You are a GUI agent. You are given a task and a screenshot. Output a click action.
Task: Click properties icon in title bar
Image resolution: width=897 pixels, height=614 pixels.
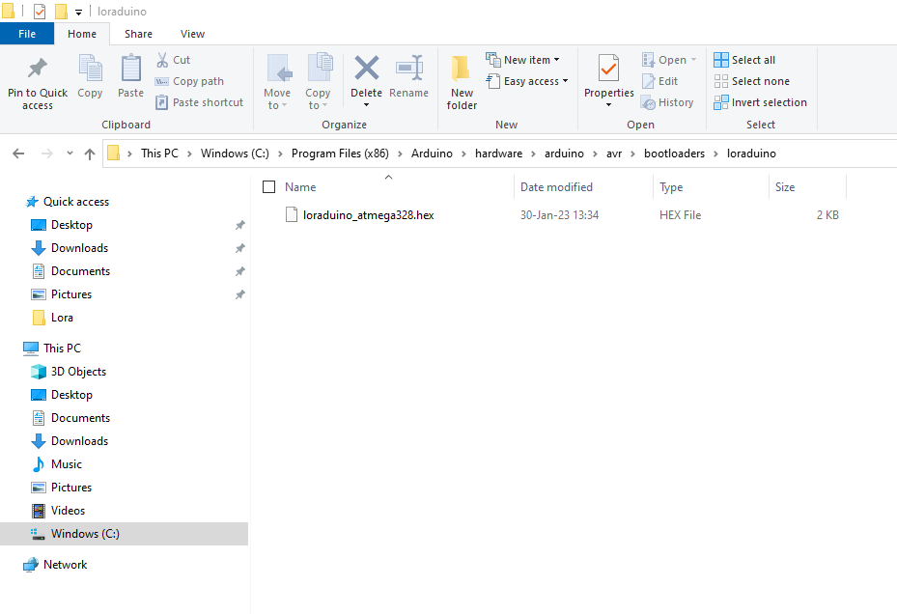(40, 12)
